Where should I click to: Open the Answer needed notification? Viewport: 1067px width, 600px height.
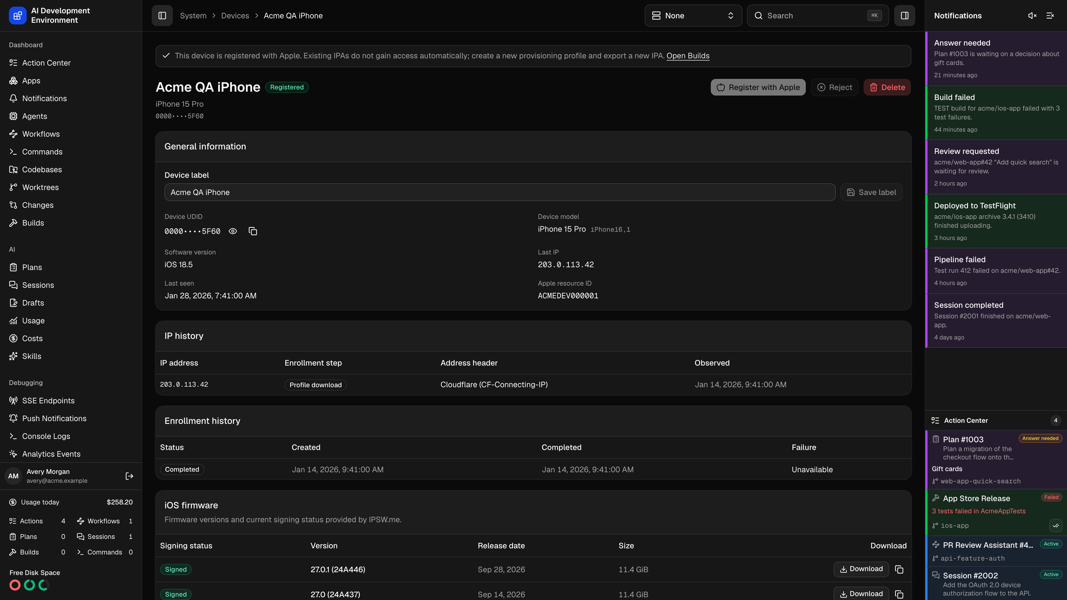click(x=996, y=58)
